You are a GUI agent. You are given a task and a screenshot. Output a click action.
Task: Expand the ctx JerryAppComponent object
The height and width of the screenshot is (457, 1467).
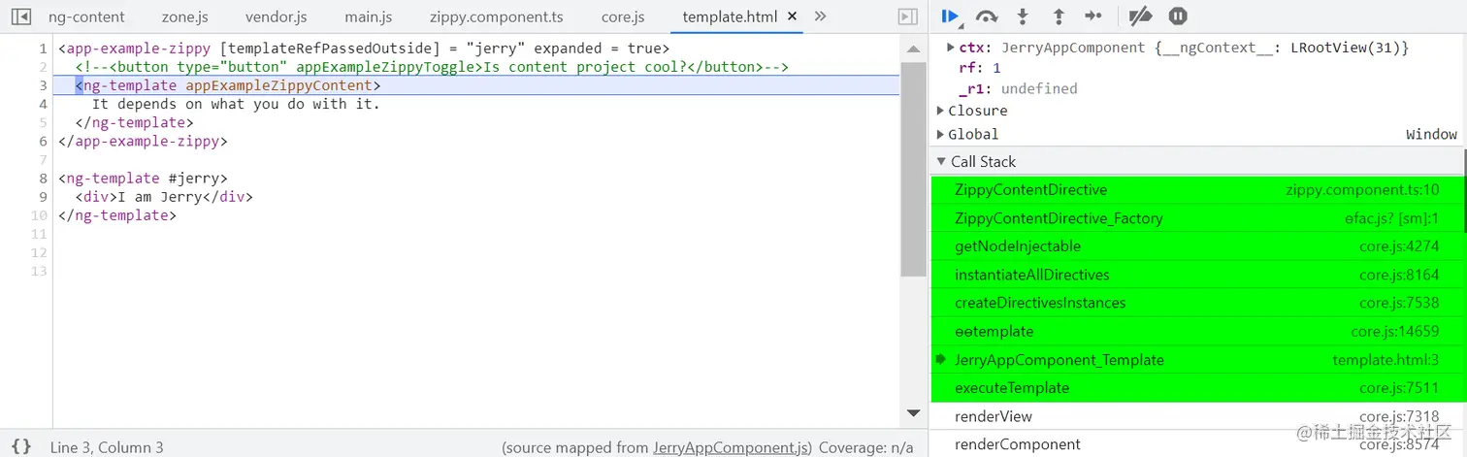pyautogui.click(x=951, y=48)
